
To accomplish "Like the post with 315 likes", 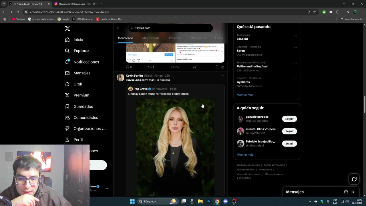I will pyautogui.click(x=174, y=67).
